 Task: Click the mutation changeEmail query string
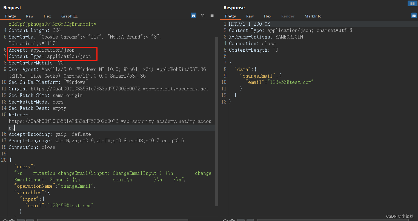point(113,176)
